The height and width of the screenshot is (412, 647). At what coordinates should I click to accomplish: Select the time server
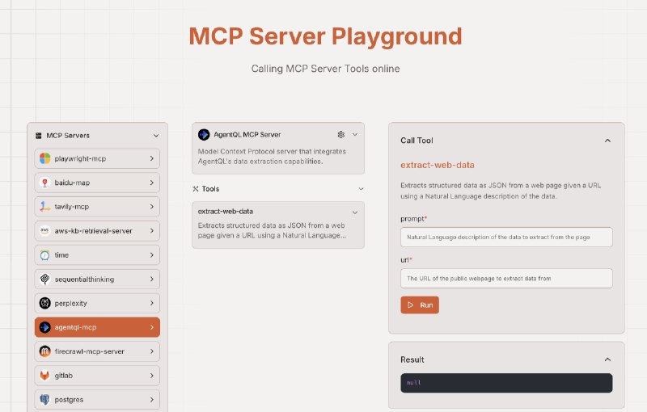tap(97, 255)
